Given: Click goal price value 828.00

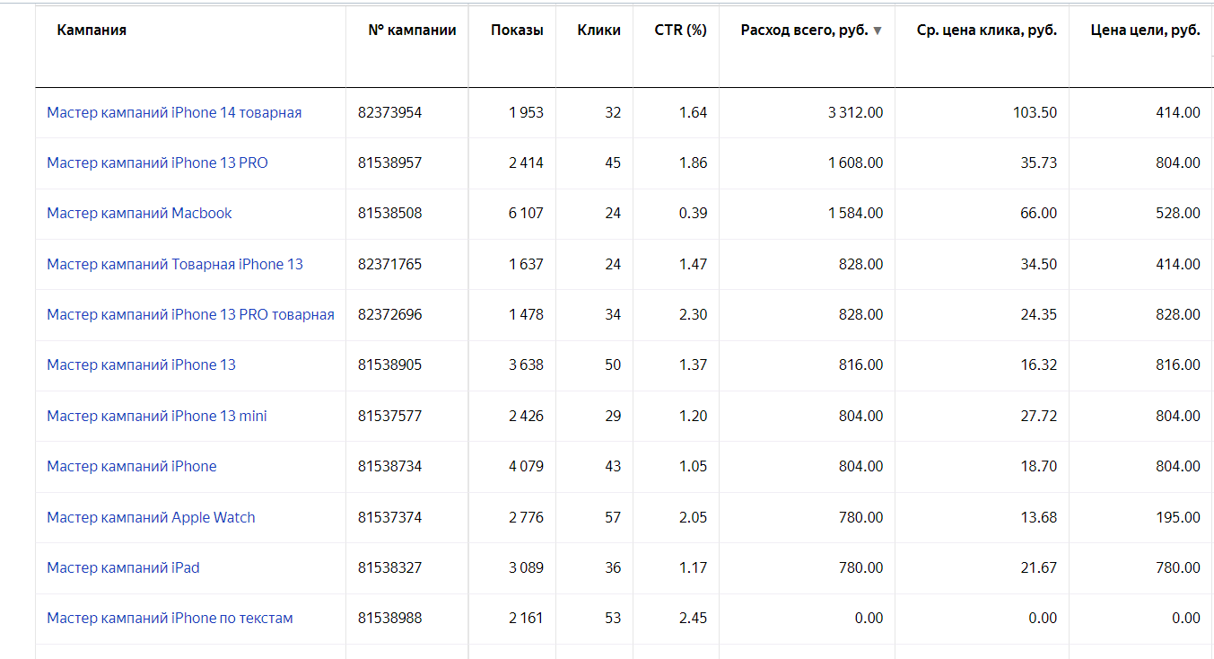Looking at the screenshot, I should [1179, 314].
